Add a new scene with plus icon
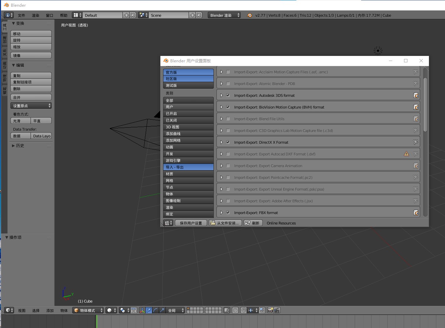Screen dimensions: 445x328 point(192,15)
